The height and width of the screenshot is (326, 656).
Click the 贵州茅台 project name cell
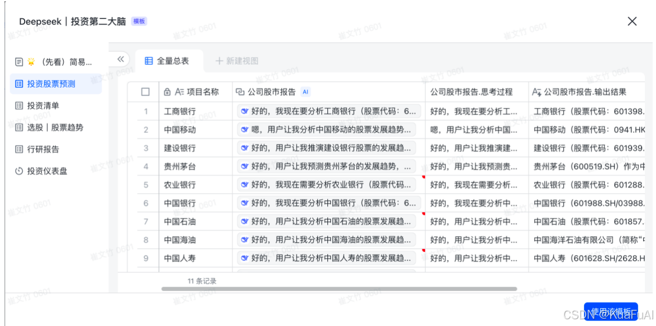coord(196,166)
